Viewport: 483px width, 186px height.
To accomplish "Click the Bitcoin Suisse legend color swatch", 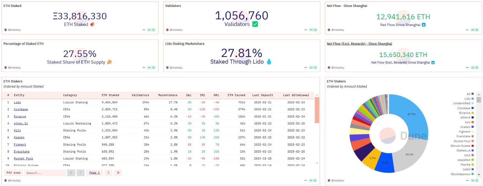I will click(x=472, y=146).
